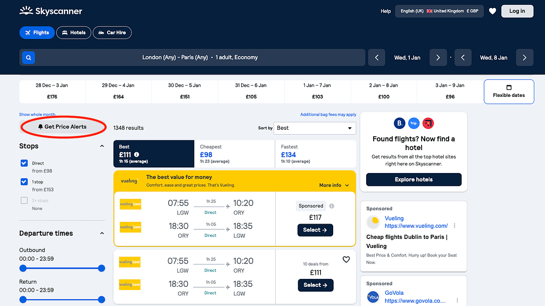This screenshot has height=306, width=545.
Task: Go to next return date arrow
Action: (x=524, y=57)
